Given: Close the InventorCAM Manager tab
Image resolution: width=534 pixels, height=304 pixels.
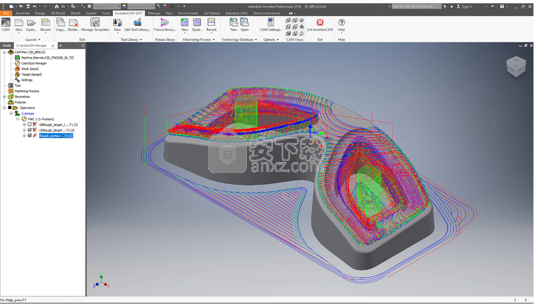Looking at the screenshot, I should (52, 46).
